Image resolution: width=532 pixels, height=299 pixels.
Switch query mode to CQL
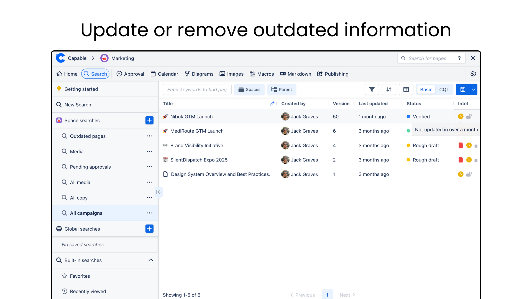coord(444,89)
